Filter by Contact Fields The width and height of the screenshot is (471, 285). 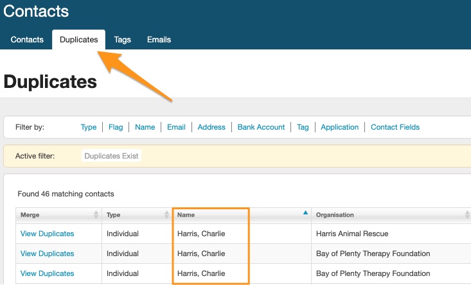click(x=395, y=127)
